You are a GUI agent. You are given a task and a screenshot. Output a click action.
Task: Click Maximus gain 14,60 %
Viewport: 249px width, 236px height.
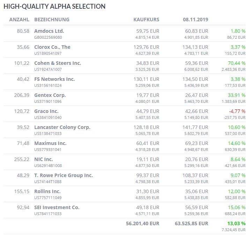(237, 143)
